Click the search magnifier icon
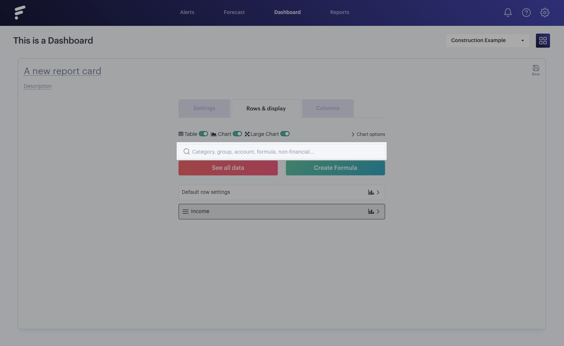The image size is (564, 346). (187, 151)
